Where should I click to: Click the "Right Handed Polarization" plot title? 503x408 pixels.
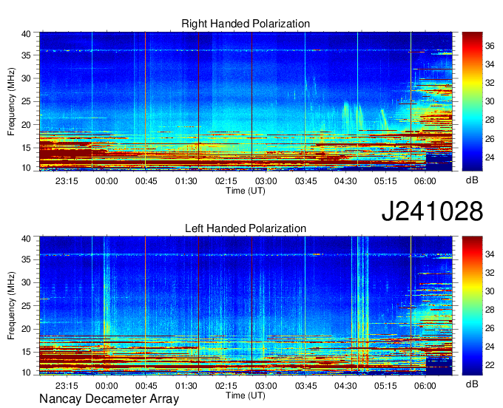tap(246, 24)
